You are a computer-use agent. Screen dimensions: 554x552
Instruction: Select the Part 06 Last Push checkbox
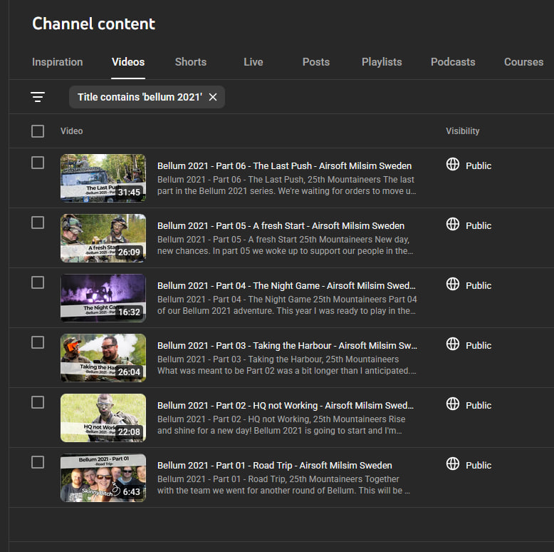click(x=38, y=163)
